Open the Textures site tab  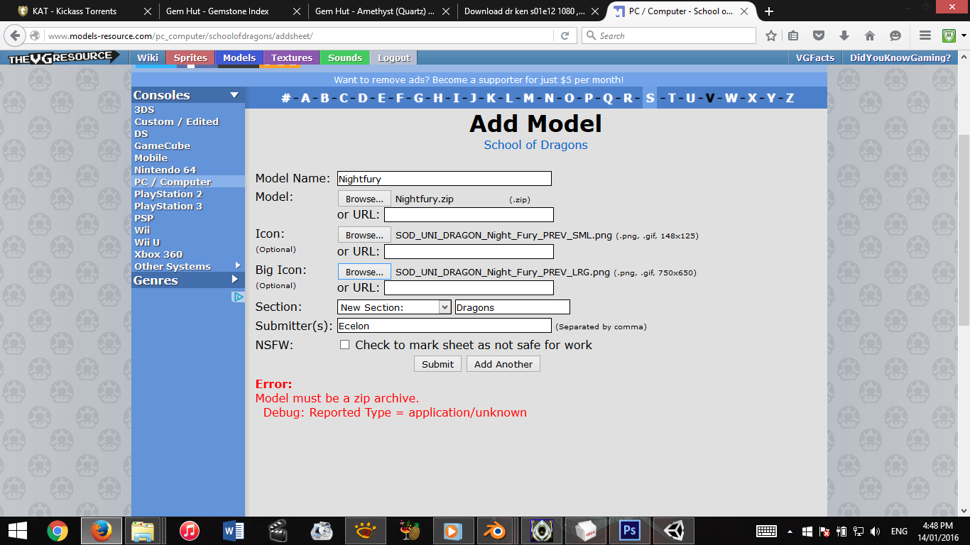[291, 58]
